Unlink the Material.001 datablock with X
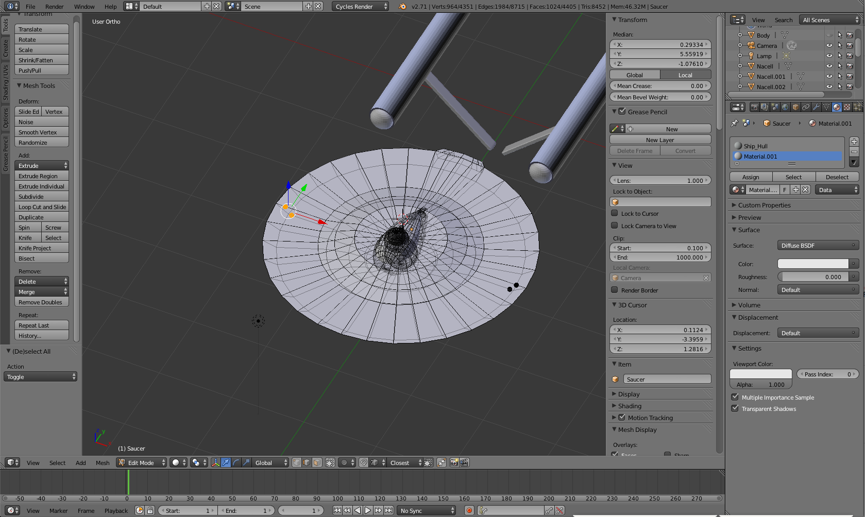This screenshot has width=865, height=517. click(x=806, y=189)
